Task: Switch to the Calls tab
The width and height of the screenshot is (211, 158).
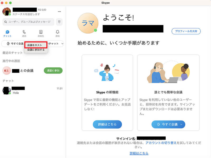Action: (x=24, y=34)
